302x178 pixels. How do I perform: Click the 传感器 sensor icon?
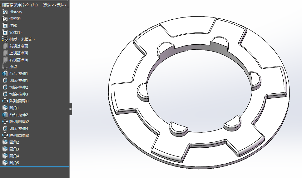[5, 19]
